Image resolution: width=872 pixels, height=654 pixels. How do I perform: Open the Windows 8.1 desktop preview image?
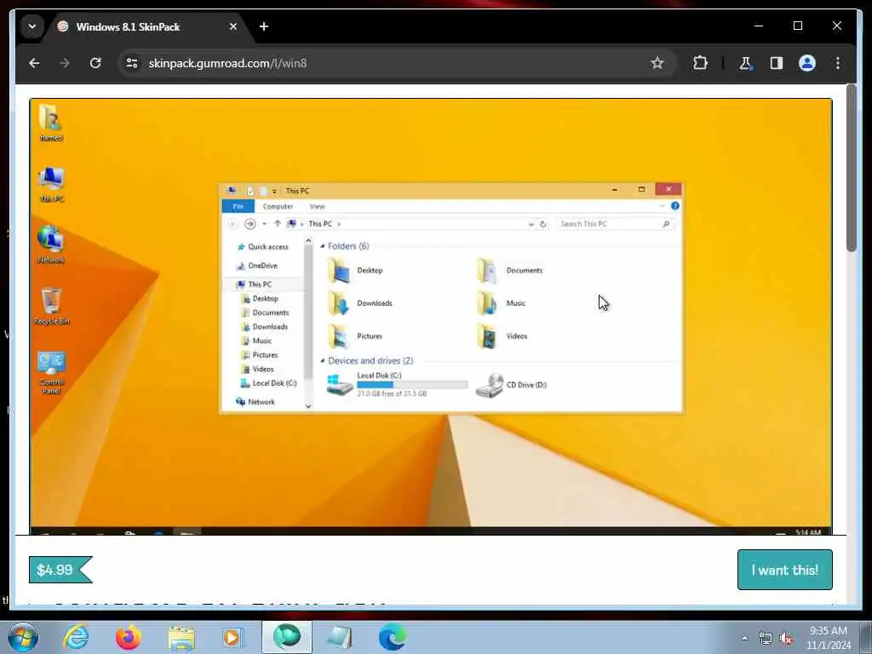tap(431, 316)
